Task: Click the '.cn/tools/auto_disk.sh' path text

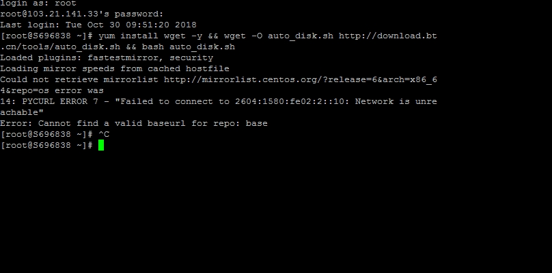Action: point(60,47)
